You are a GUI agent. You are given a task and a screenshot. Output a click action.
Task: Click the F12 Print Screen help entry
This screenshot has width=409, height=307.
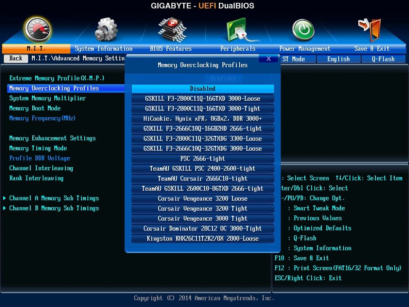[338, 268]
